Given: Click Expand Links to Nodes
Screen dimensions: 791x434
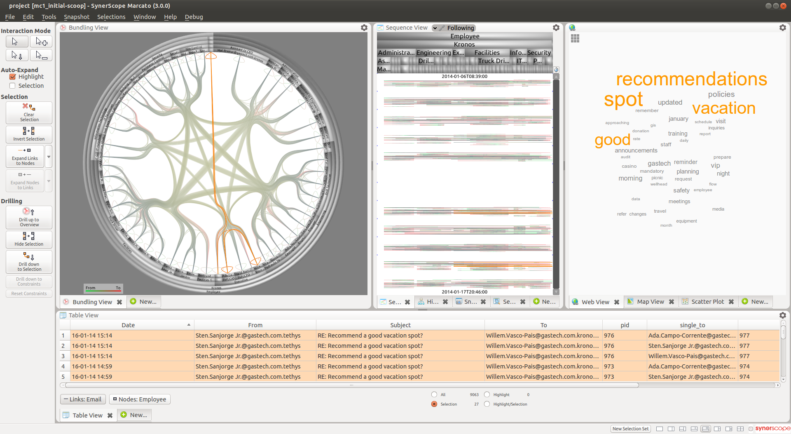Looking at the screenshot, I should (25, 156).
